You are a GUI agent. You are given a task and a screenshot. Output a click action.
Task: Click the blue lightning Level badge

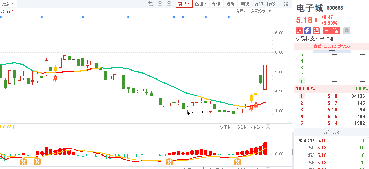click(x=307, y=30)
